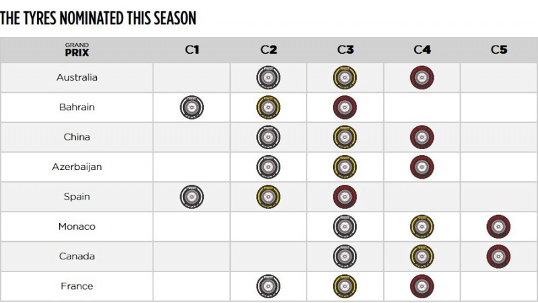Select Bahrain's white C1 tyre icon
The image size is (538, 303).
[x=192, y=107]
